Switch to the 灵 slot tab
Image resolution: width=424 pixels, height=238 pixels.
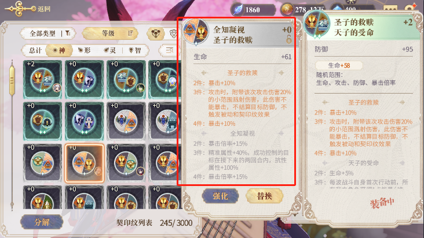click(110, 50)
